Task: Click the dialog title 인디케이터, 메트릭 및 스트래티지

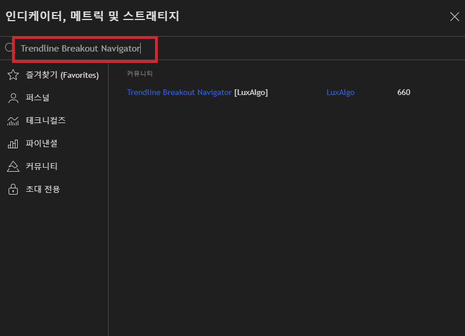Action: (x=92, y=16)
